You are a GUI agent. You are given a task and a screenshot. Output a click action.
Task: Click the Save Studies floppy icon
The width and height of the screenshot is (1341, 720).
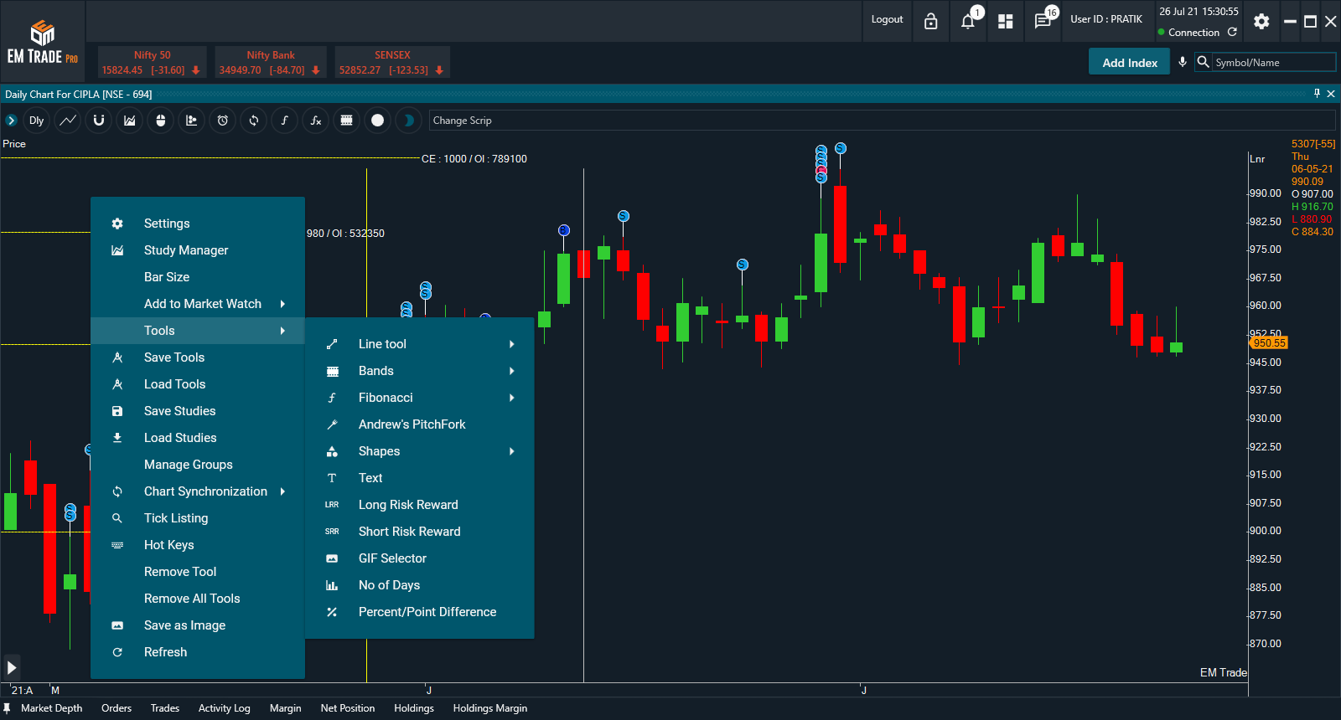point(117,411)
